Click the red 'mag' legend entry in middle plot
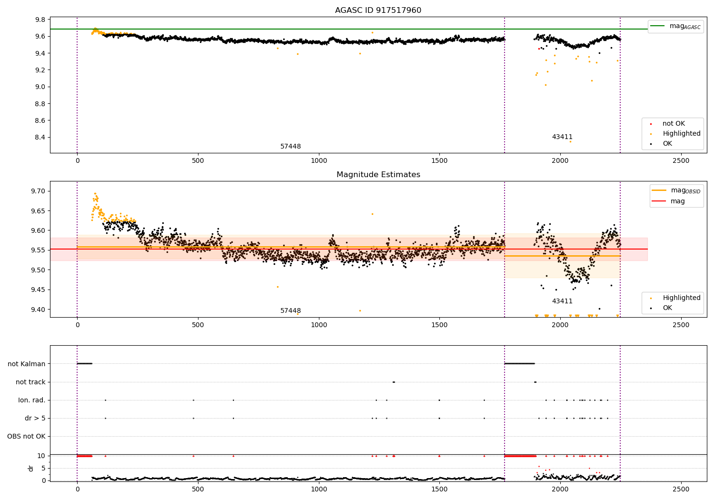The height and width of the screenshot is (500, 714). 669,201
